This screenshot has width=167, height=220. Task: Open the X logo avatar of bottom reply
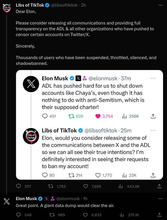(6, 202)
